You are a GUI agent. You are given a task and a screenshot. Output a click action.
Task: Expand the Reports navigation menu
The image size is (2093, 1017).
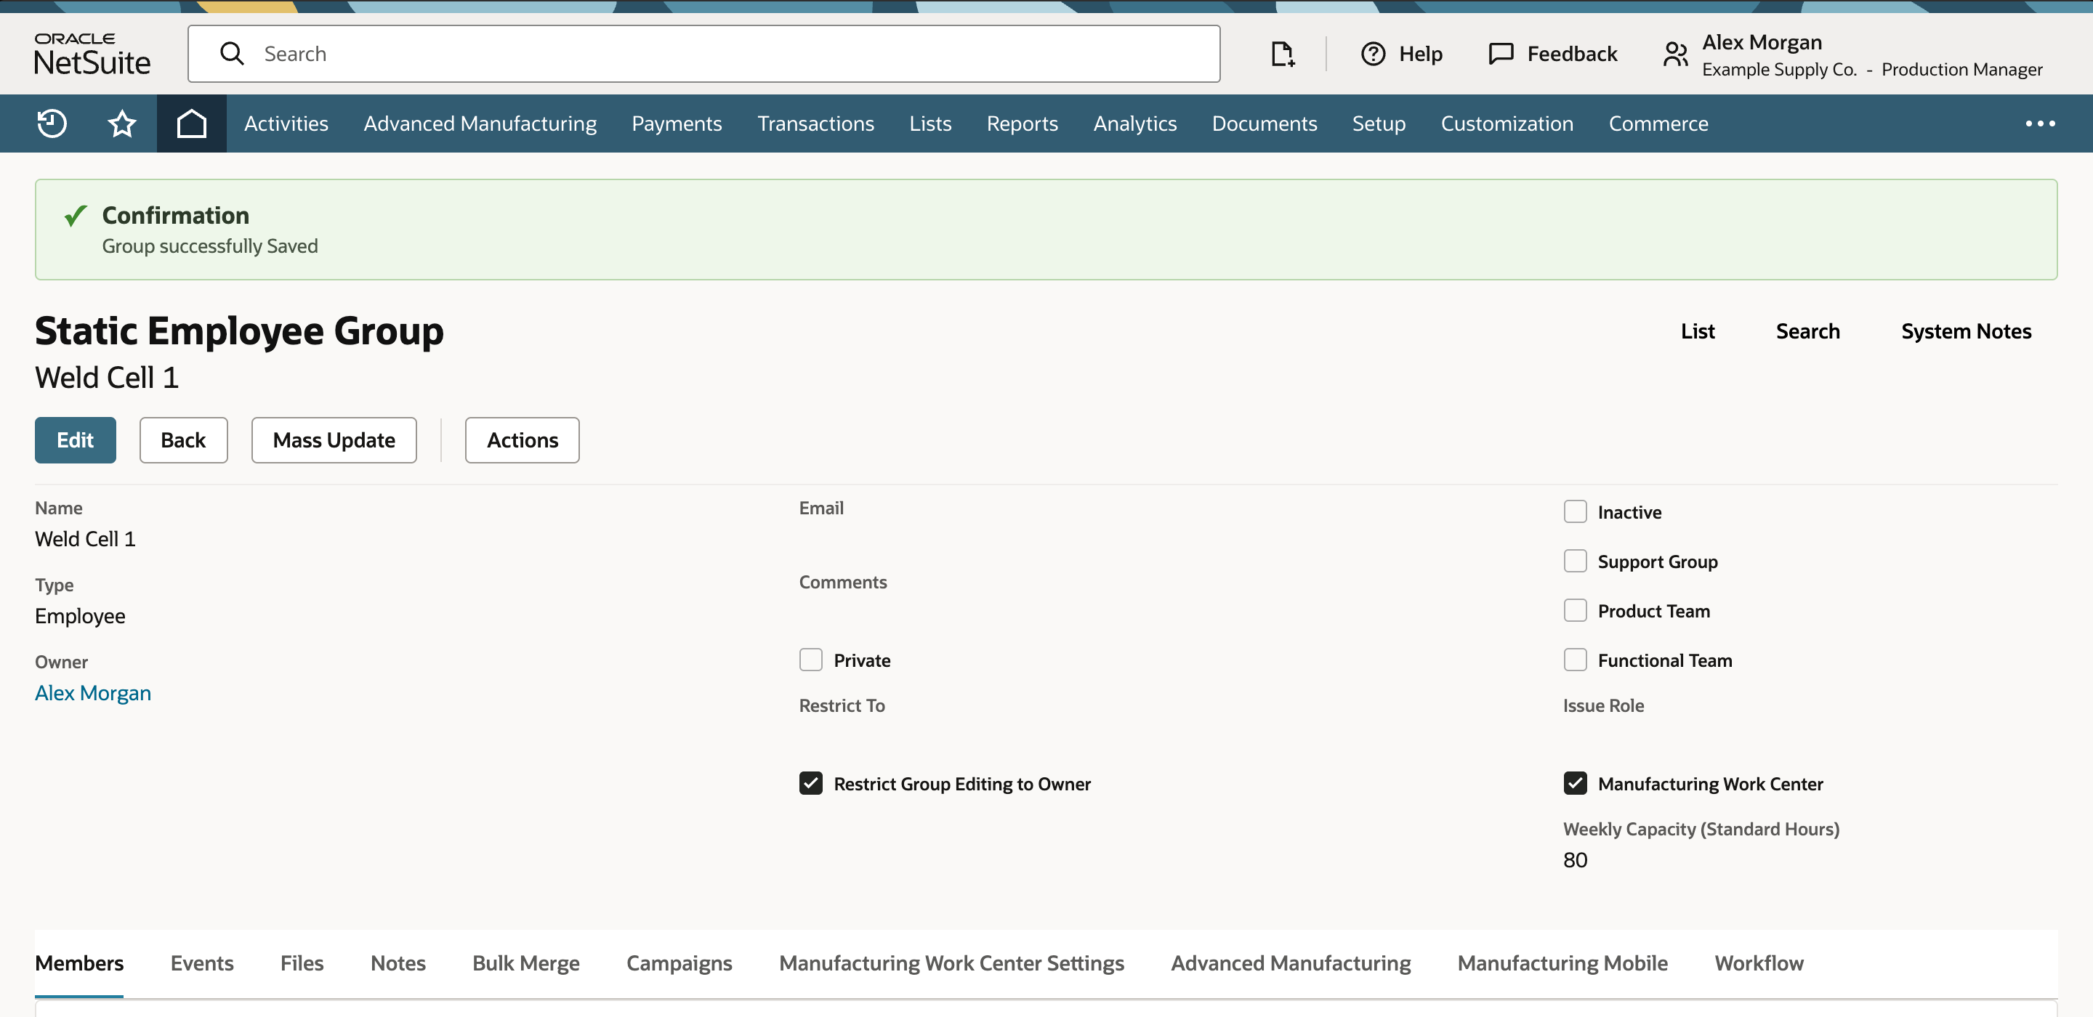tap(1022, 123)
